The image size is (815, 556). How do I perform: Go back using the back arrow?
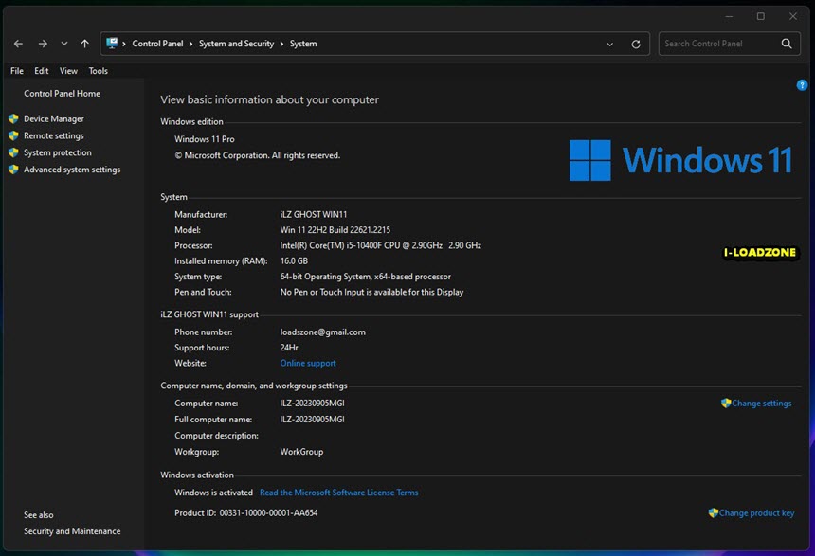coord(18,44)
